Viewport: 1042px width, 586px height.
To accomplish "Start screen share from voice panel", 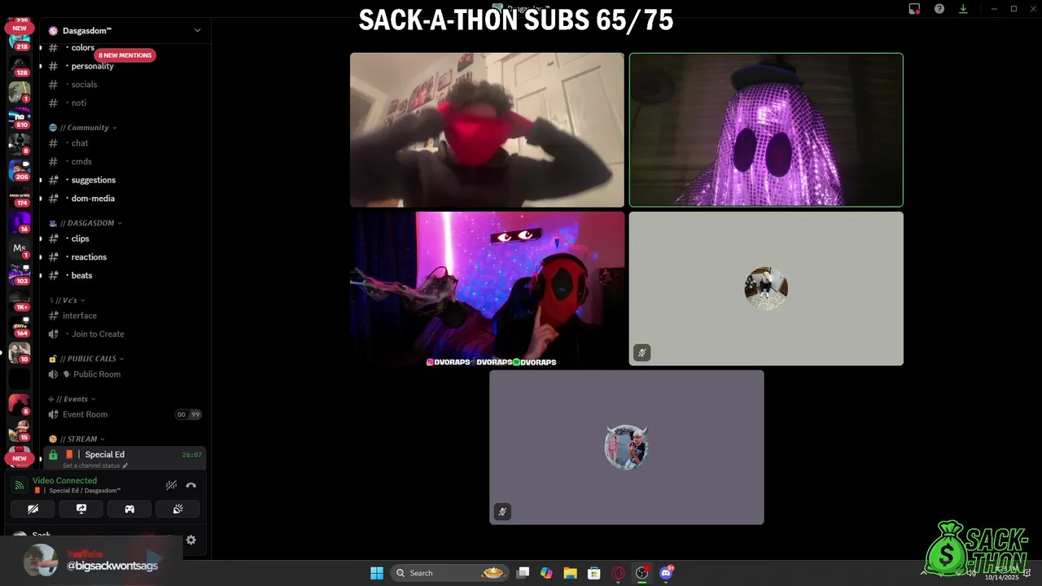I will (x=81, y=509).
